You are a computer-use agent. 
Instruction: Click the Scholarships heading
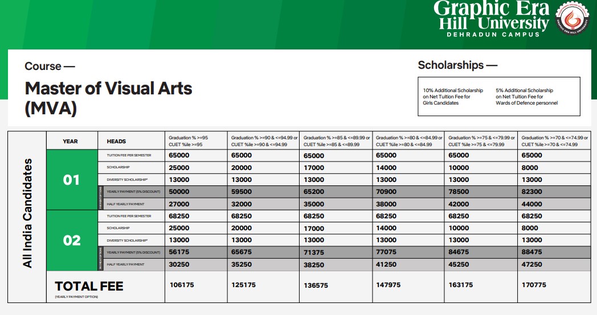pyautogui.click(x=457, y=65)
